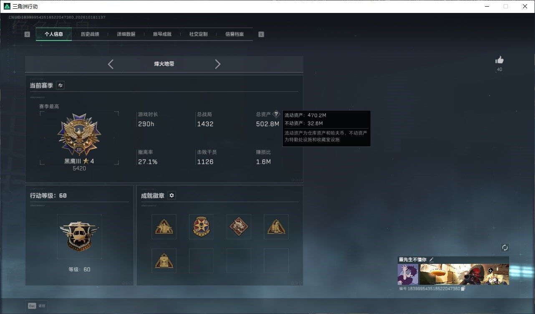The width and height of the screenshot is (535, 314).
Task: Click the 1432 total matches value
Action: pyautogui.click(x=205, y=124)
